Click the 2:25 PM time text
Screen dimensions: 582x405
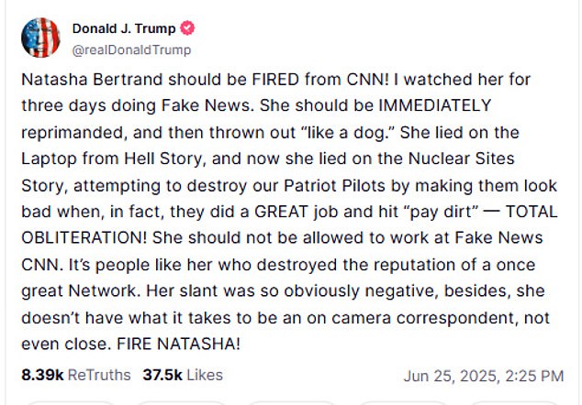(x=534, y=376)
